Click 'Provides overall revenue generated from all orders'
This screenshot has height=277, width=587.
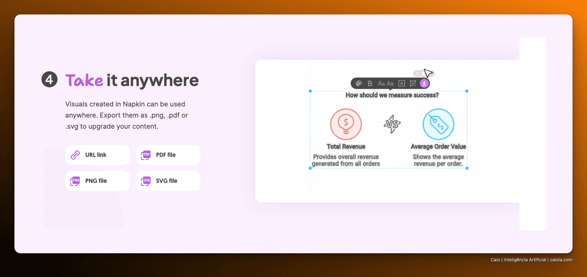point(346,160)
